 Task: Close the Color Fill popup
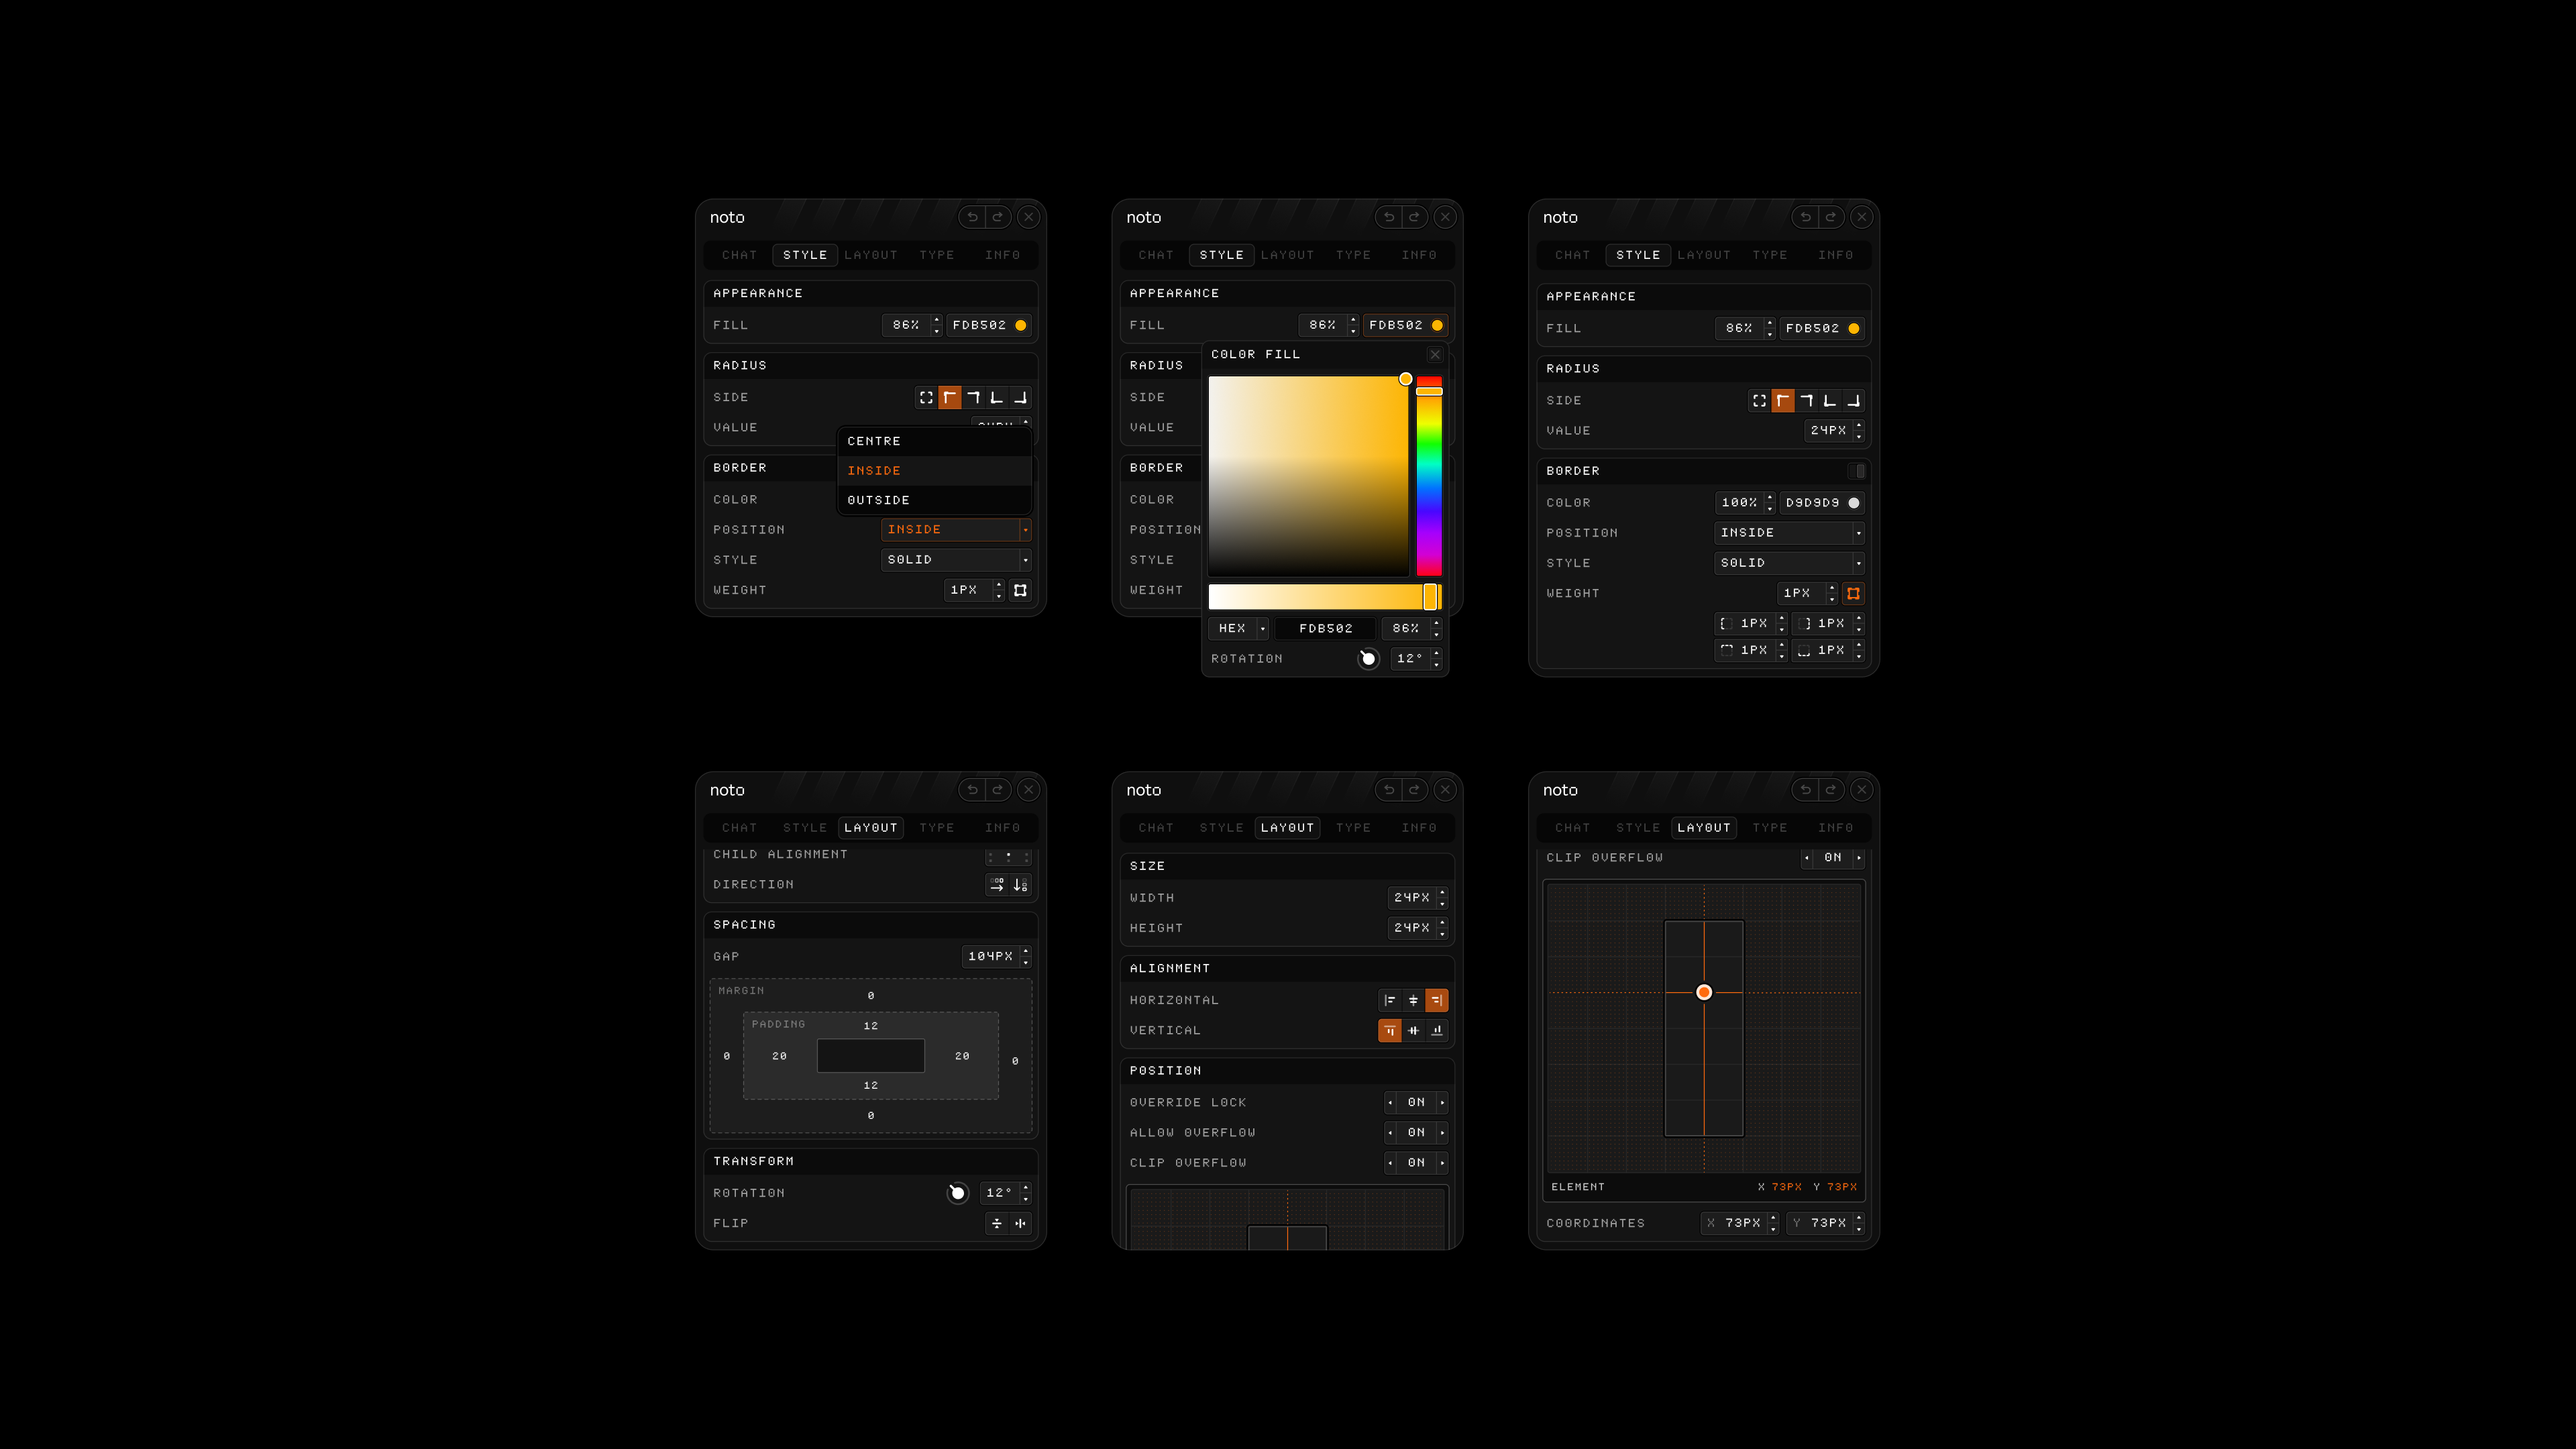click(1435, 355)
